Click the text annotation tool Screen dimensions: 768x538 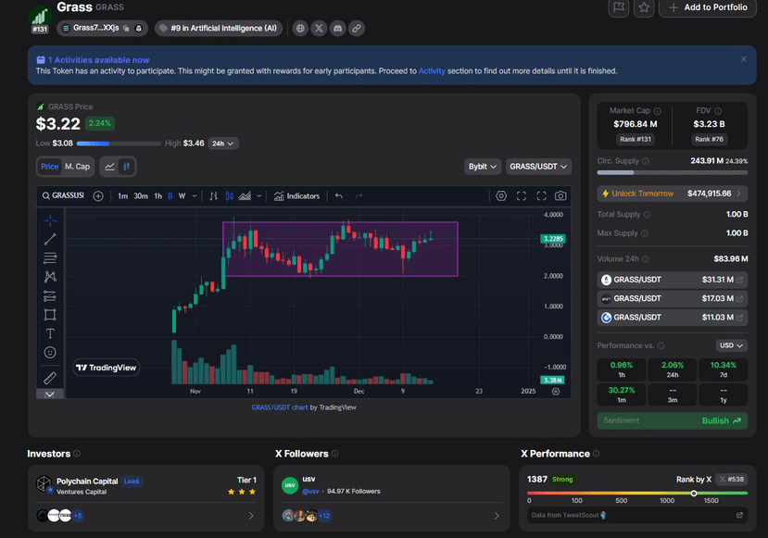(x=50, y=333)
